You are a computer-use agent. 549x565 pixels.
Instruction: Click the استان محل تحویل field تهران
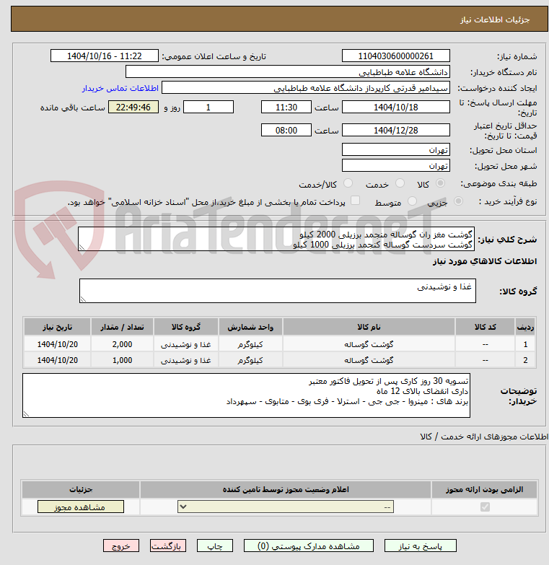pos(396,149)
